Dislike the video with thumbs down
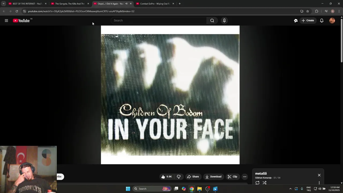The image size is (343, 193). coord(179,177)
